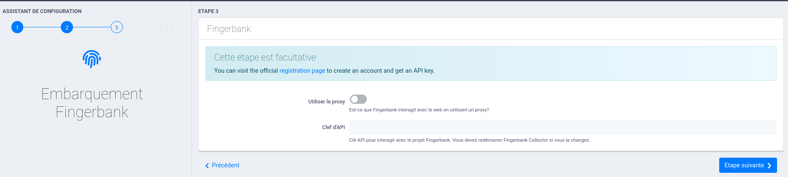Click the Clef d'API label

click(x=333, y=127)
